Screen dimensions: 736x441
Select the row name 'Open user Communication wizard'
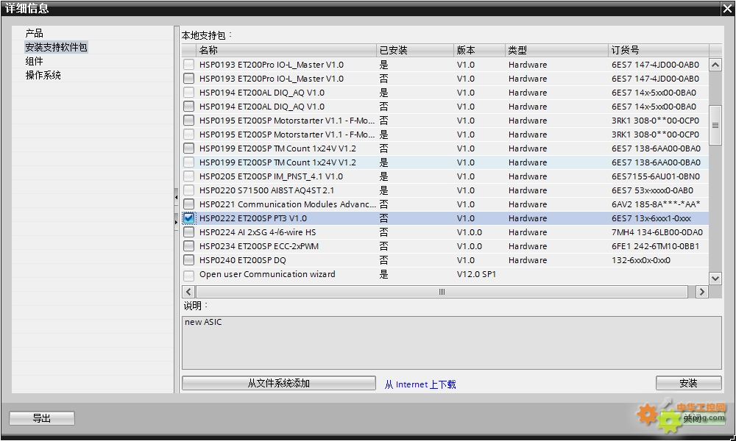[267, 274]
